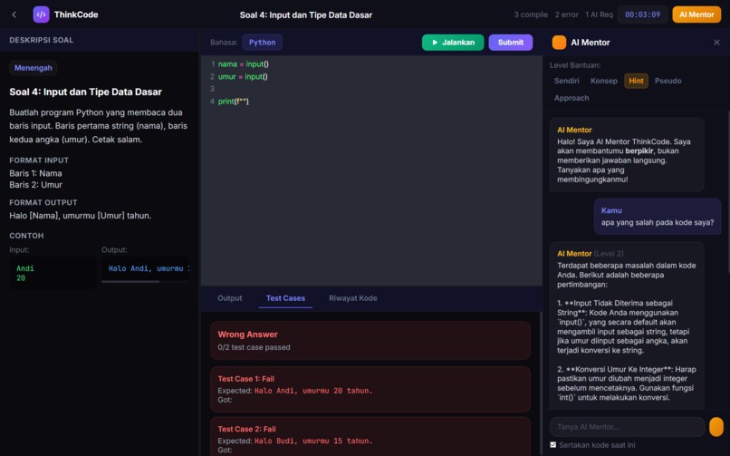Viewport: 730px width, 456px height.
Task: Select Konsep help level
Action: pos(604,81)
